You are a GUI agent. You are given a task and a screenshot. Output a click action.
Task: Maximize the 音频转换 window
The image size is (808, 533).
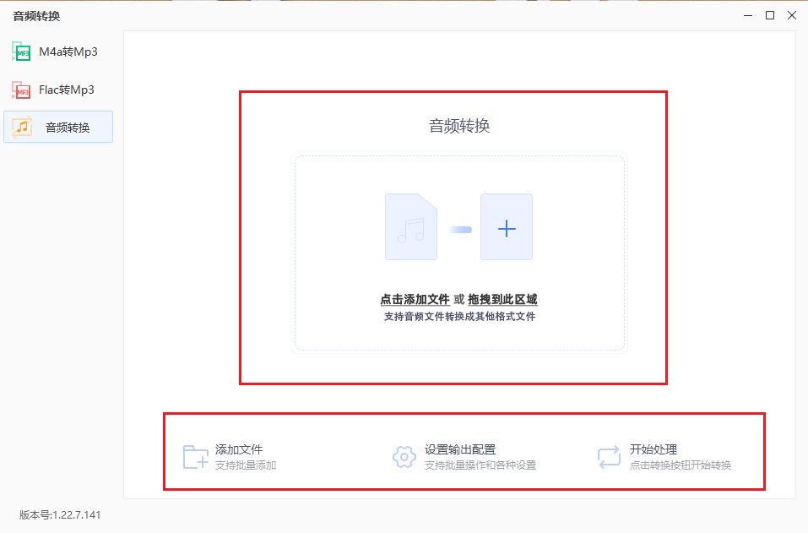tap(769, 15)
